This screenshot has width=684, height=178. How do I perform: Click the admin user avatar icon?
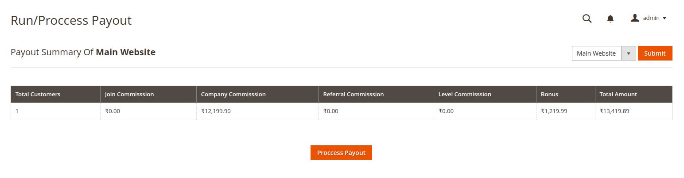tap(635, 18)
